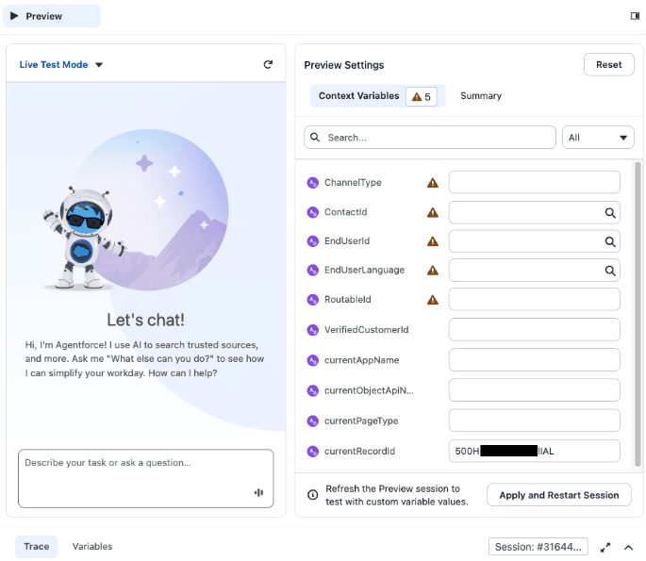646x561 pixels.
Task: Click the ChannelType variable icon
Action: tap(313, 183)
